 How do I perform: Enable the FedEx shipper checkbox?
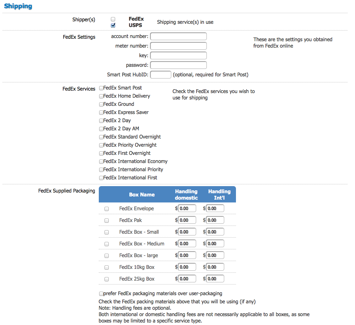[x=113, y=19]
